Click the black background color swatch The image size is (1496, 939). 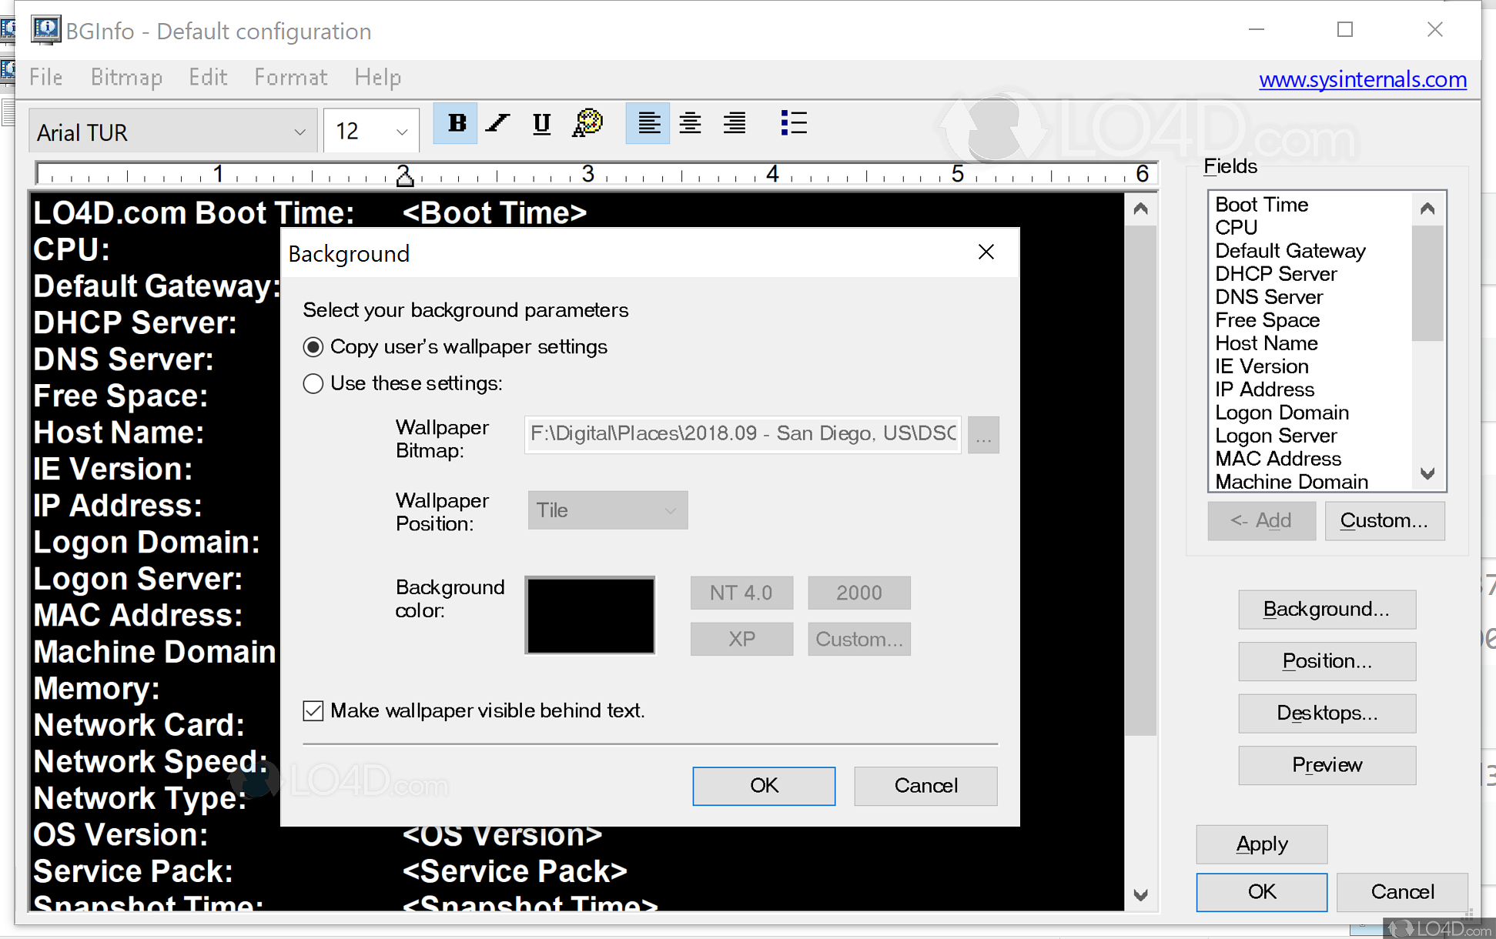click(590, 615)
